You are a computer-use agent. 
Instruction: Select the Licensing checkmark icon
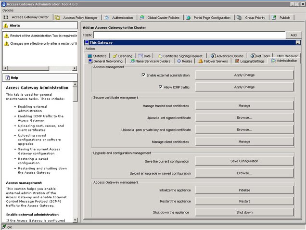pos(115,56)
